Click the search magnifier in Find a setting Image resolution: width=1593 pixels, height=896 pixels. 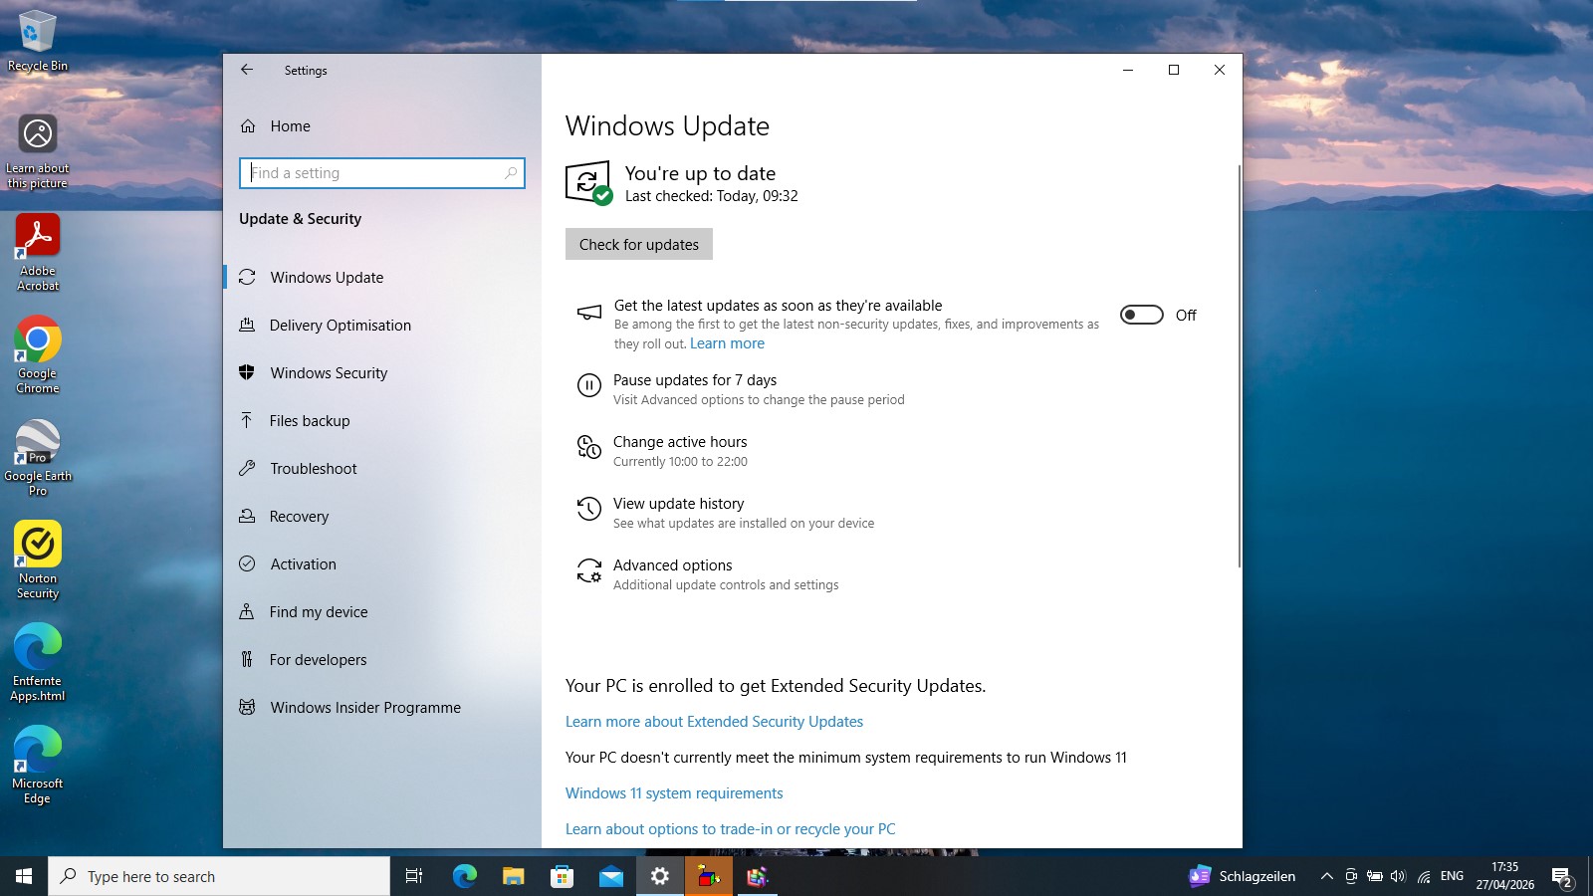(511, 173)
